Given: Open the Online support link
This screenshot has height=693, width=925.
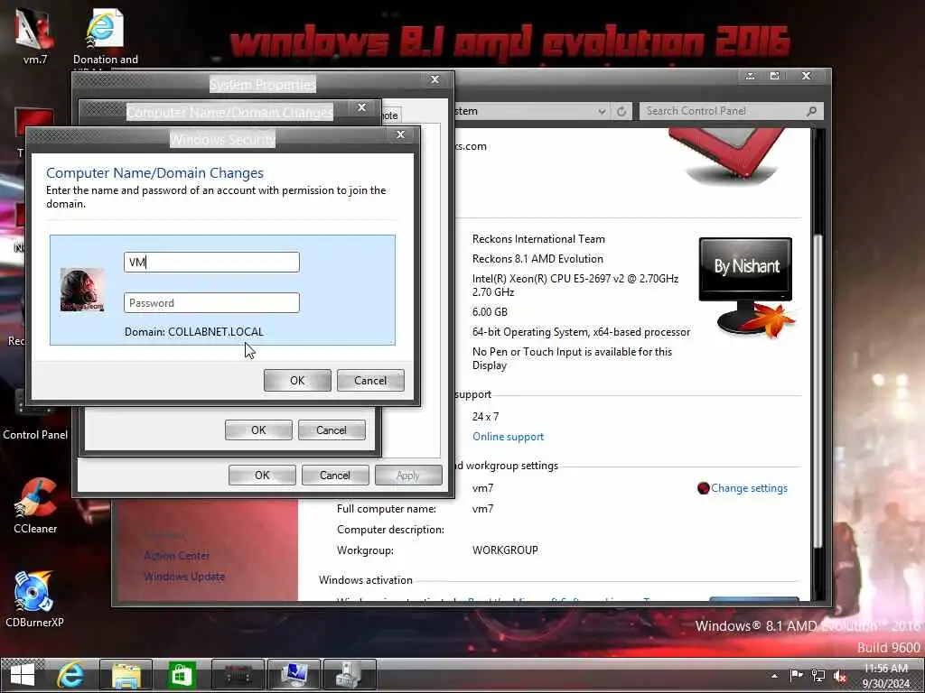Looking at the screenshot, I should [x=508, y=437].
